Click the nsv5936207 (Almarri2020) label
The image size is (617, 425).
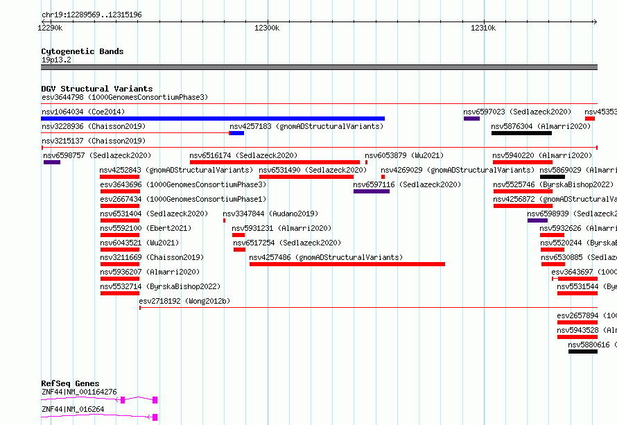pyautogui.click(x=150, y=272)
